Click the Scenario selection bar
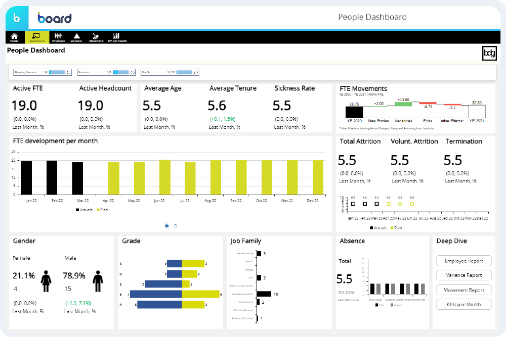The width and height of the screenshot is (506, 337). tap(121, 72)
